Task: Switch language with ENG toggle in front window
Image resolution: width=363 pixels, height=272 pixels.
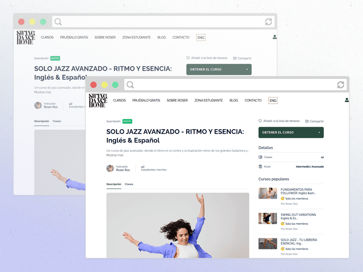Action: (x=273, y=100)
